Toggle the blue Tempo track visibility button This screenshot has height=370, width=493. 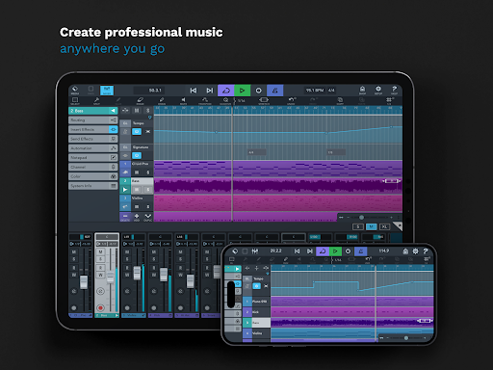137,132
